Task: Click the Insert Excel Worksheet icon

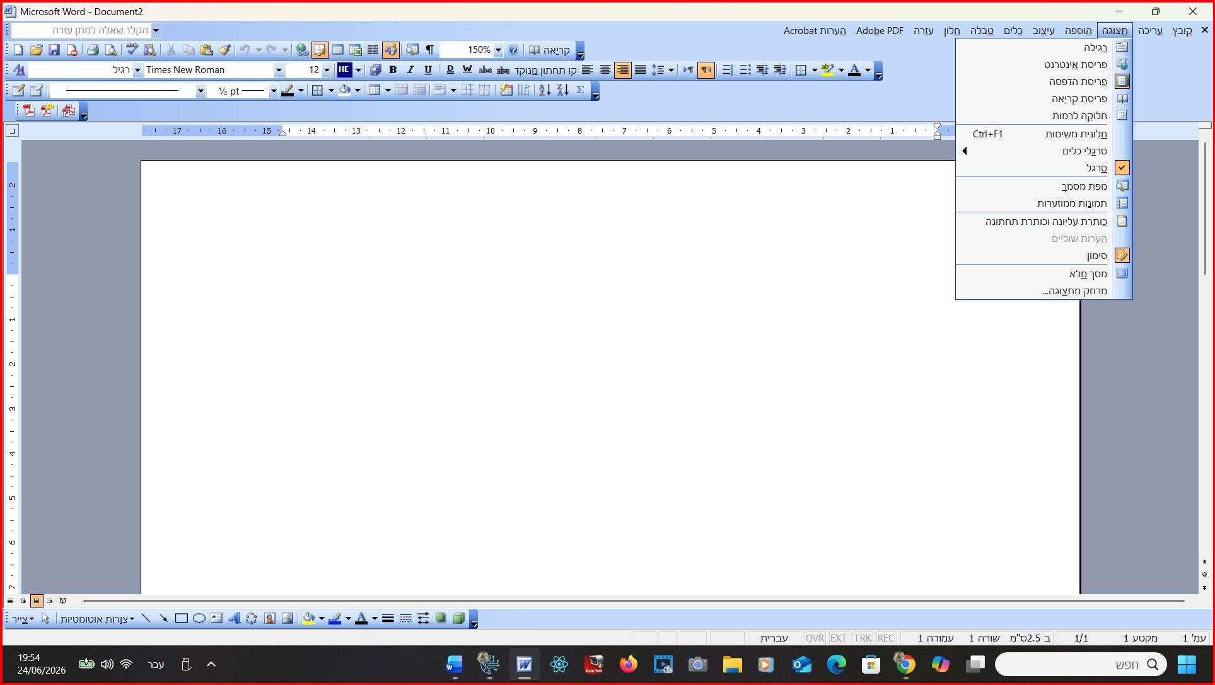Action: [356, 50]
